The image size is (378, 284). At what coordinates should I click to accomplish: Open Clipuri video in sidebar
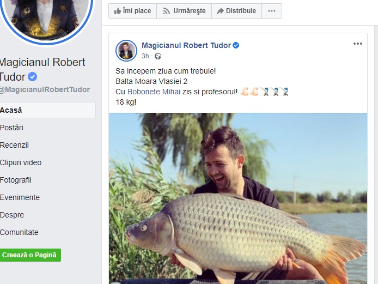pos(21,162)
